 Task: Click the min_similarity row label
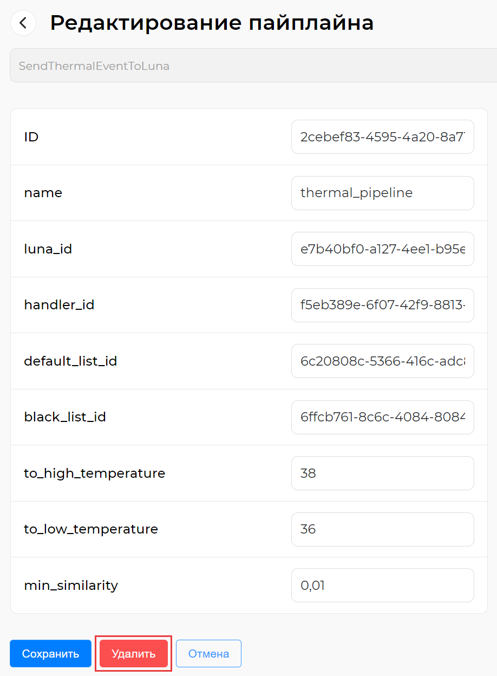click(71, 586)
